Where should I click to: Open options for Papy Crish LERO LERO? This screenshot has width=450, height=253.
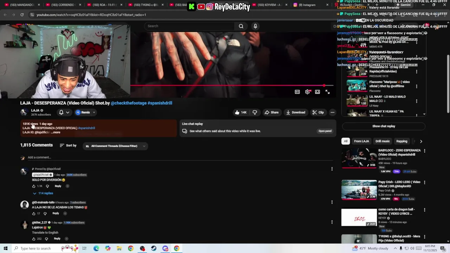424,182
